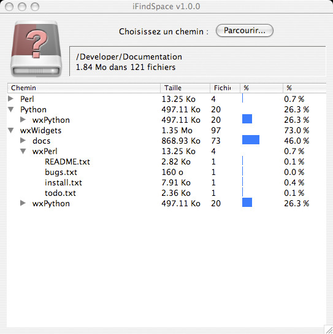The image size is (333, 334).
Task: Select the docs row name
Action: [x=41, y=141]
